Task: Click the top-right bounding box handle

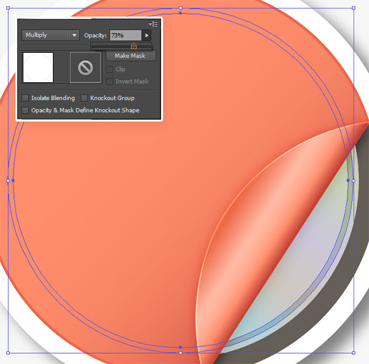Action: click(x=354, y=8)
